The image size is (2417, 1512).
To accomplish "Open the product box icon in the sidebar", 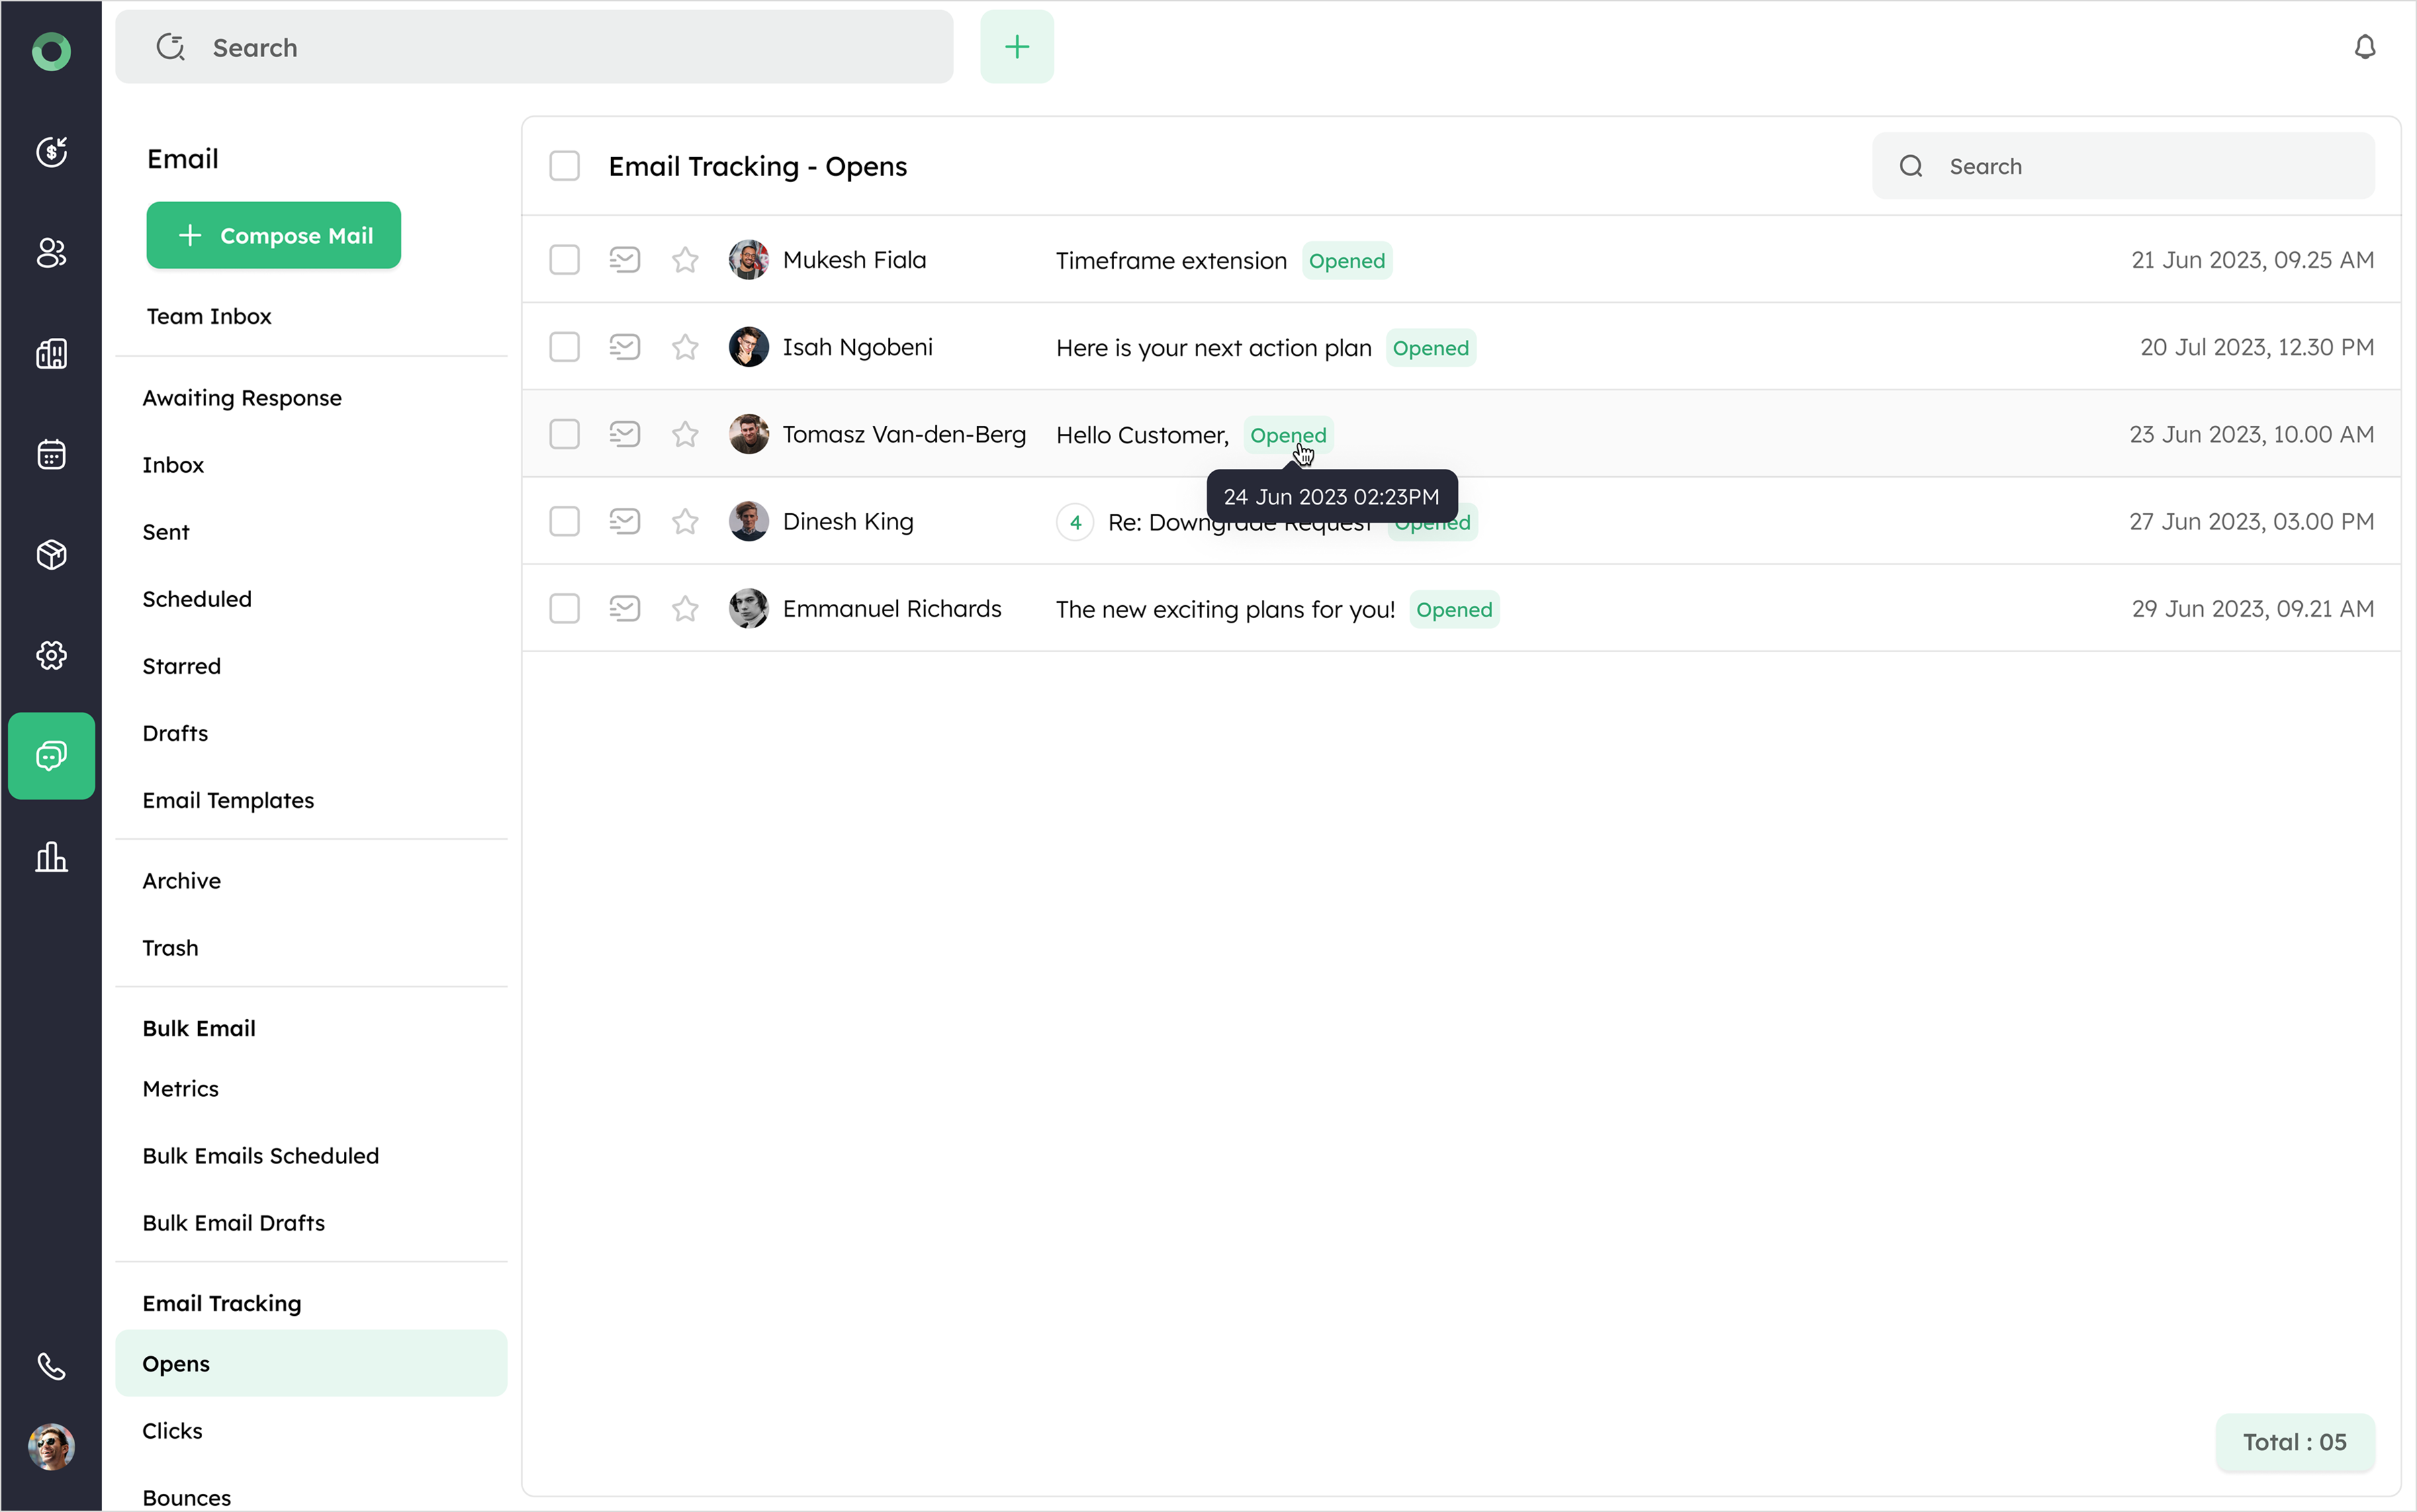I will coord(51,555).
